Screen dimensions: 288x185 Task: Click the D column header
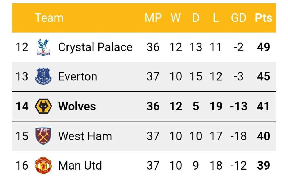point(196,18)
